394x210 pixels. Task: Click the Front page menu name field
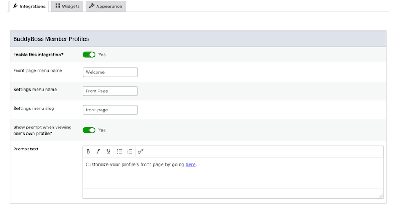pos(110,72)
